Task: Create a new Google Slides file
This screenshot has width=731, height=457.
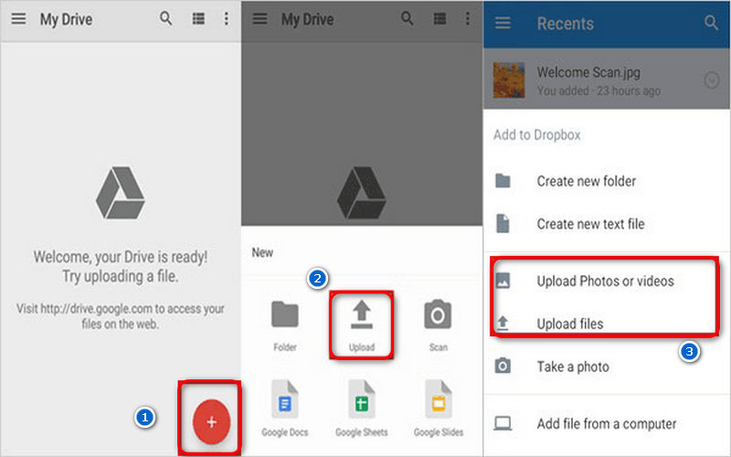Action: [437, 403]
